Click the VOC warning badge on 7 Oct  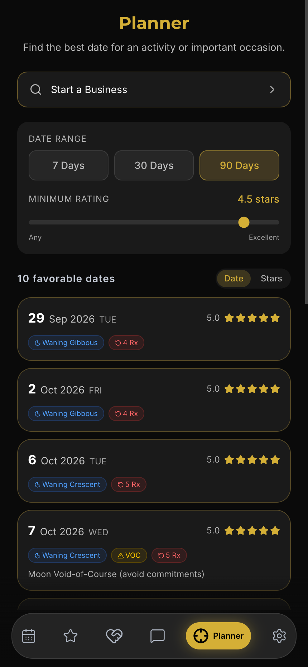129,555
